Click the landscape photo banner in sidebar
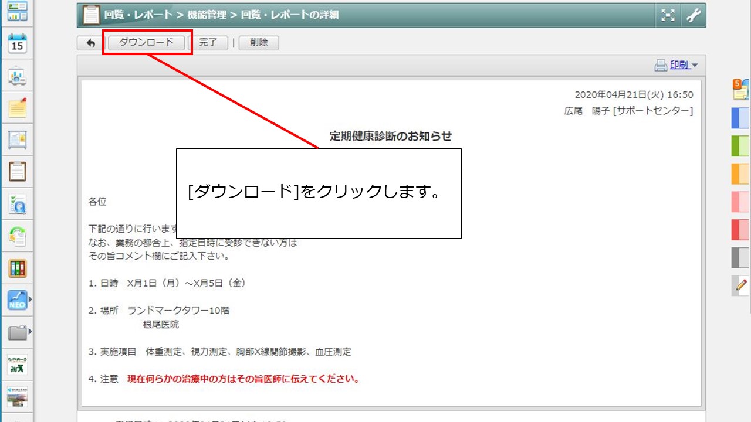The width and height of the screenshot is (751, 422). tap(18, 396)
